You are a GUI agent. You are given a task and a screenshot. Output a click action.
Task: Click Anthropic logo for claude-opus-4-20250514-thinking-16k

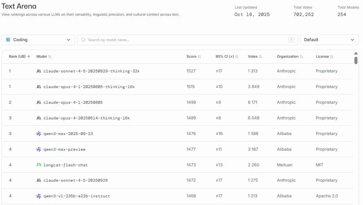tap(39, 118)
